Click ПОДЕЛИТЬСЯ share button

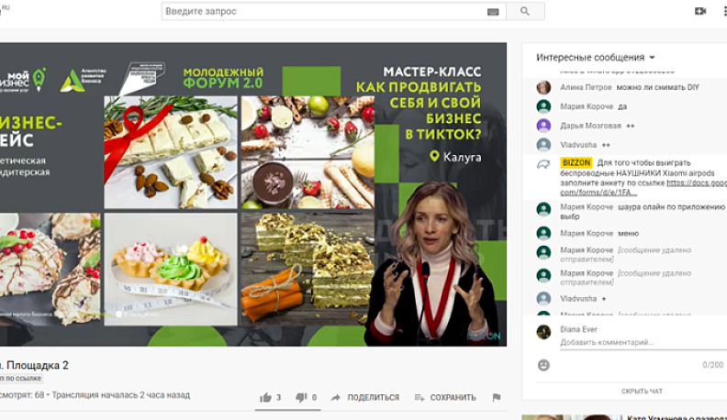(373, 397)
